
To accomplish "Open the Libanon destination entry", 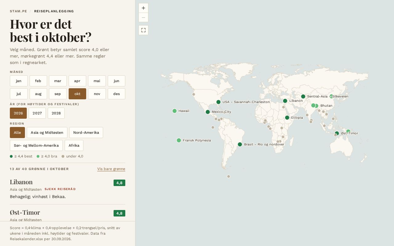I will tap(67, 189).
